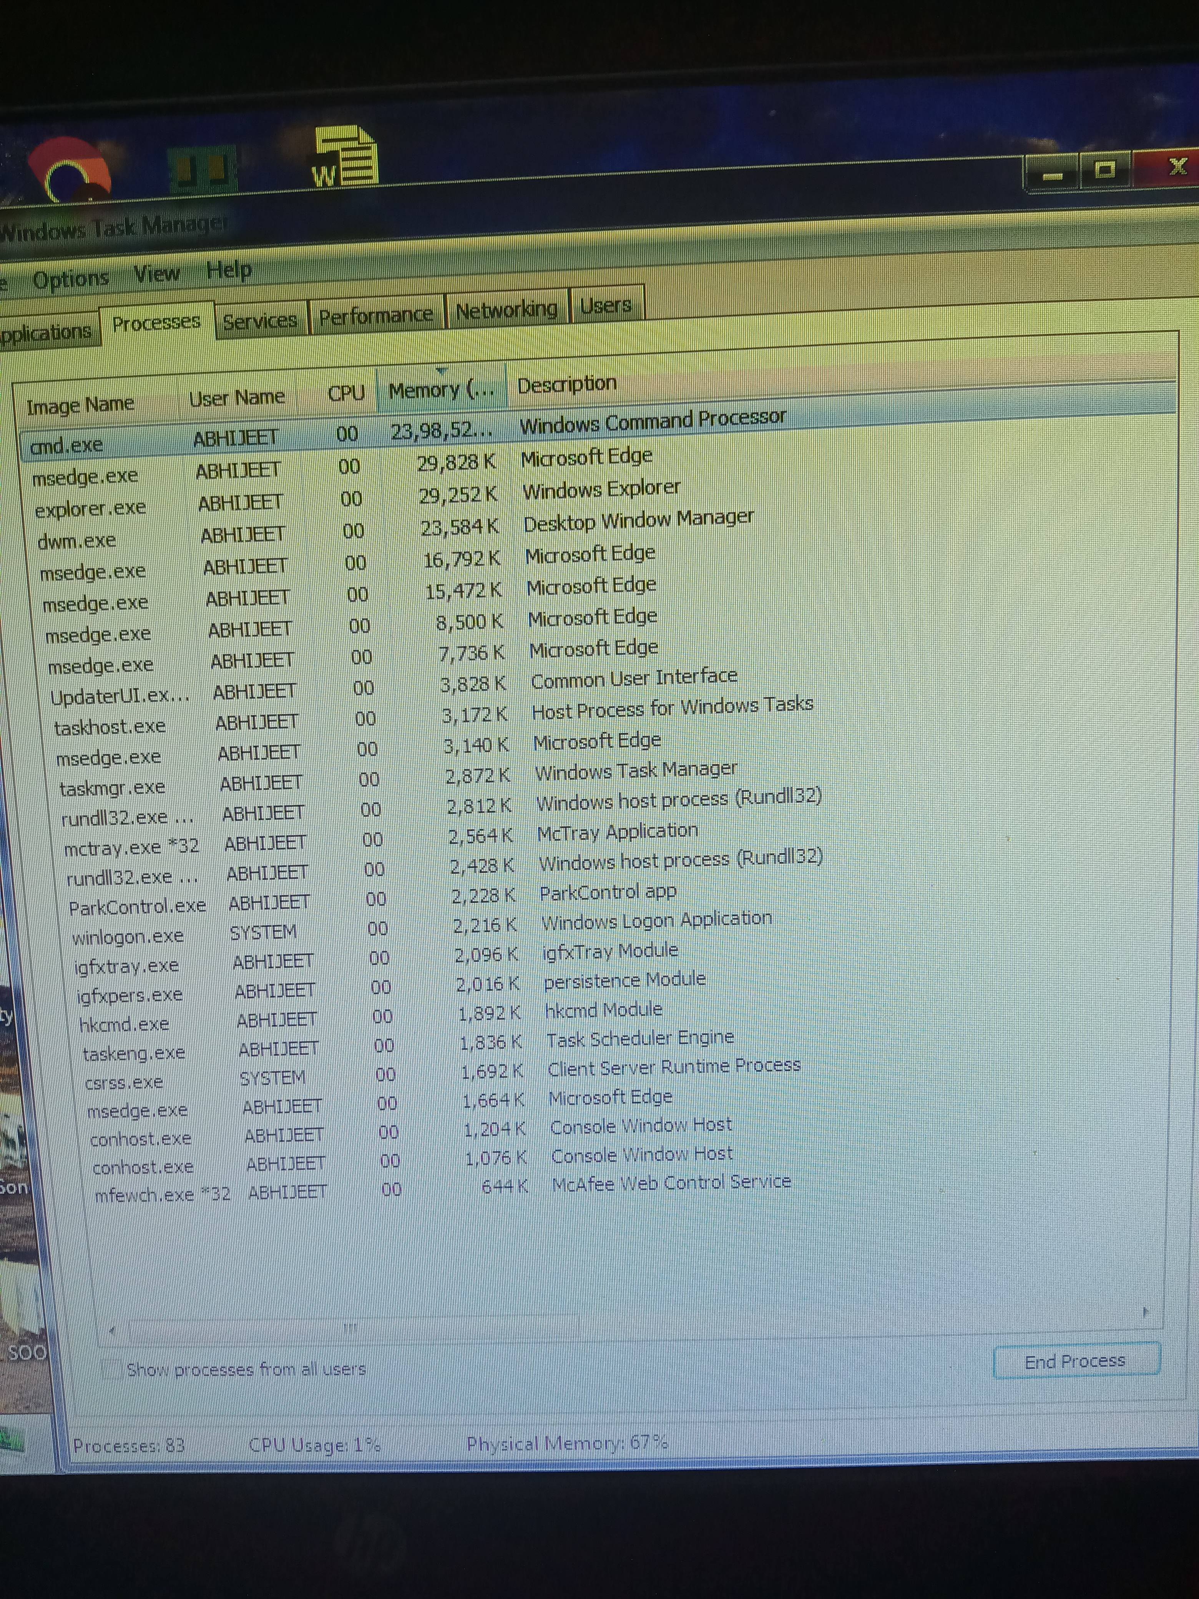Click the Physical Memory: 67% status entry

566,1444
